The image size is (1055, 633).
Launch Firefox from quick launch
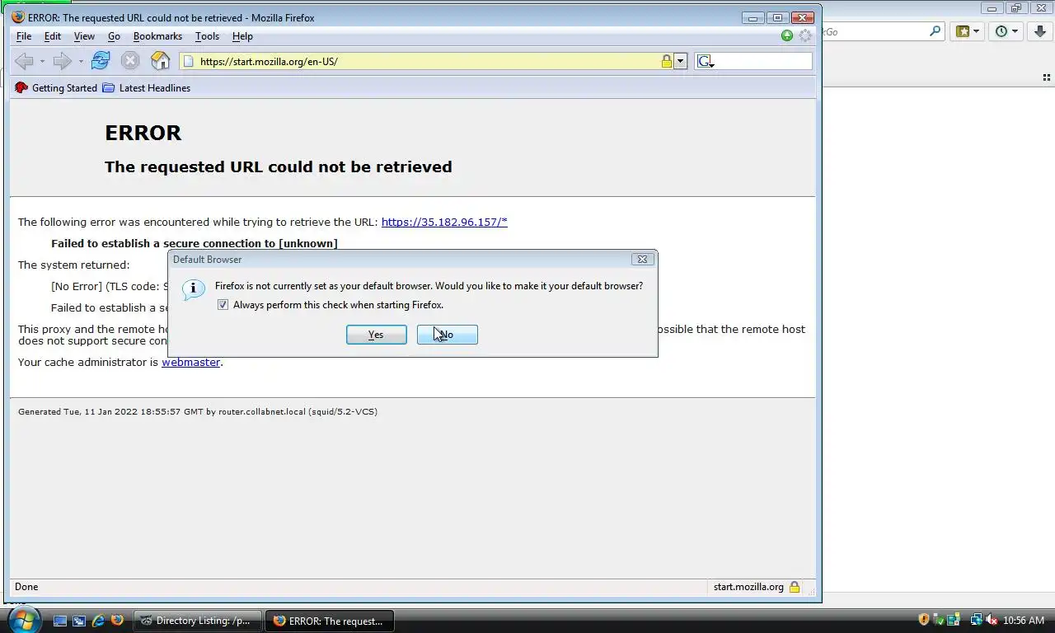tap(117, 621)
